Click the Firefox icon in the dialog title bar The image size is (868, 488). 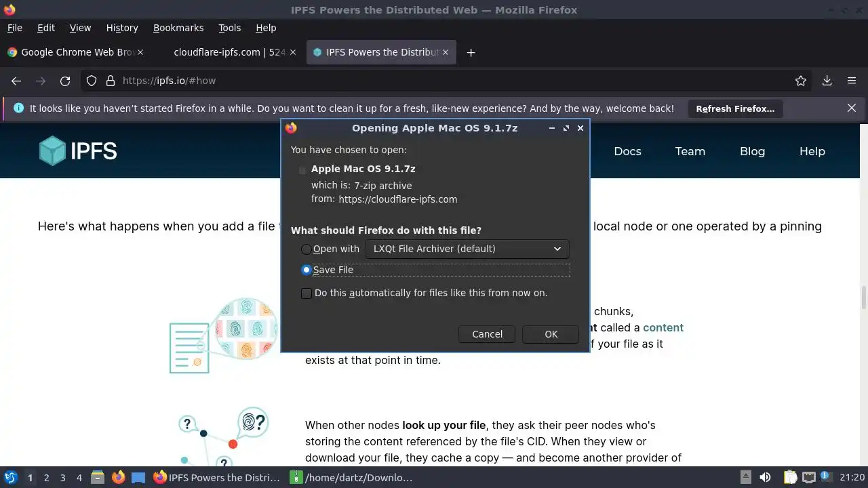[x=292, y=128]
